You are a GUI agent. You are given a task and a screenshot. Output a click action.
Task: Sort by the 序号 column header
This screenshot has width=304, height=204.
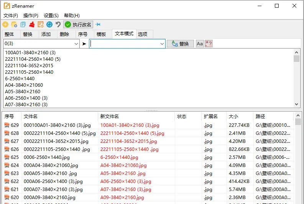12,116
